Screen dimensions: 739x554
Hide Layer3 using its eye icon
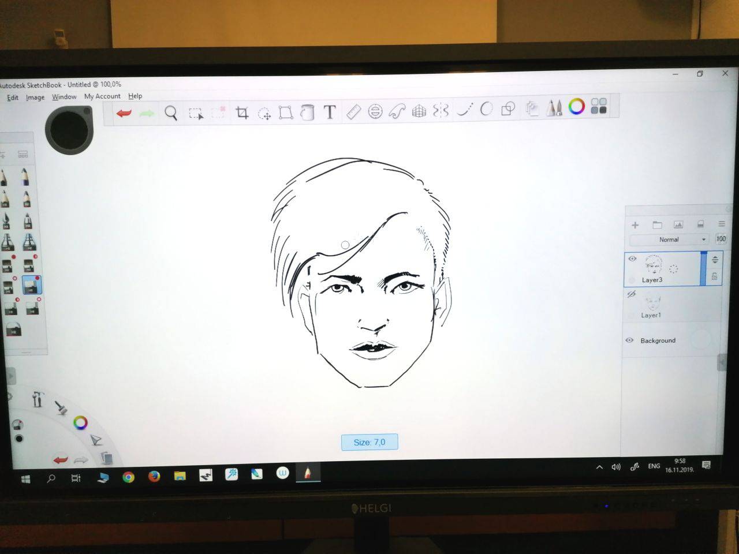(632, 259)
